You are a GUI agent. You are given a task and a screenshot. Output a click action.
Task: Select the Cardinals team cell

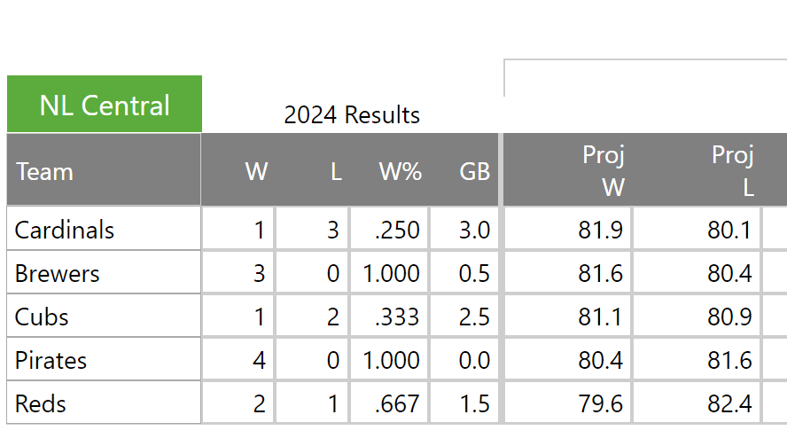104,230
